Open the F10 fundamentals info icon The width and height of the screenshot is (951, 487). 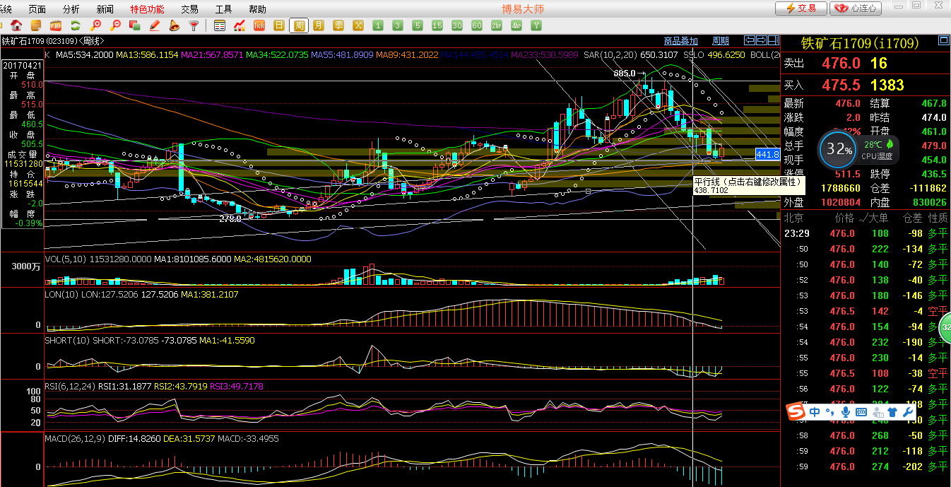pyautogui.click(x=56, y=25)
